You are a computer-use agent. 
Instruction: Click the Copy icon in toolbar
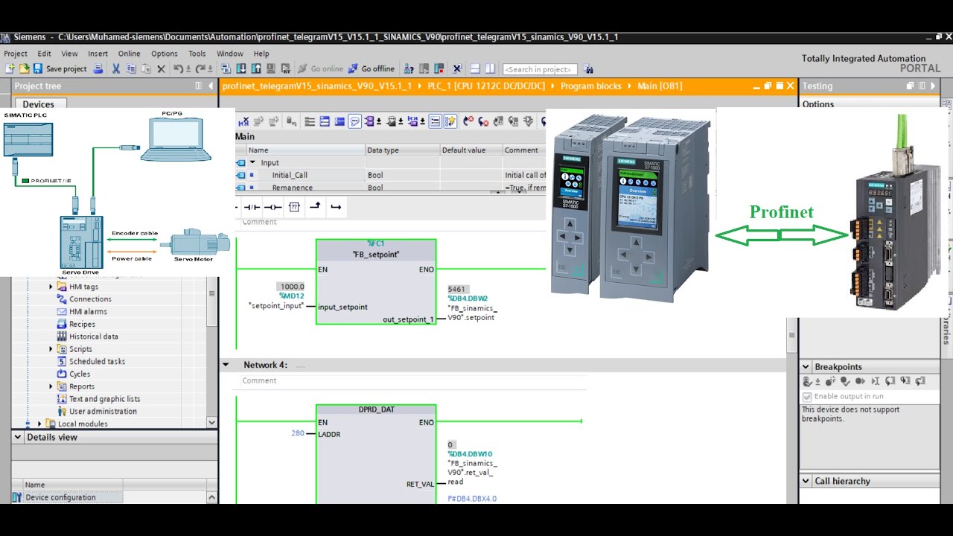[x=131, y=68]
